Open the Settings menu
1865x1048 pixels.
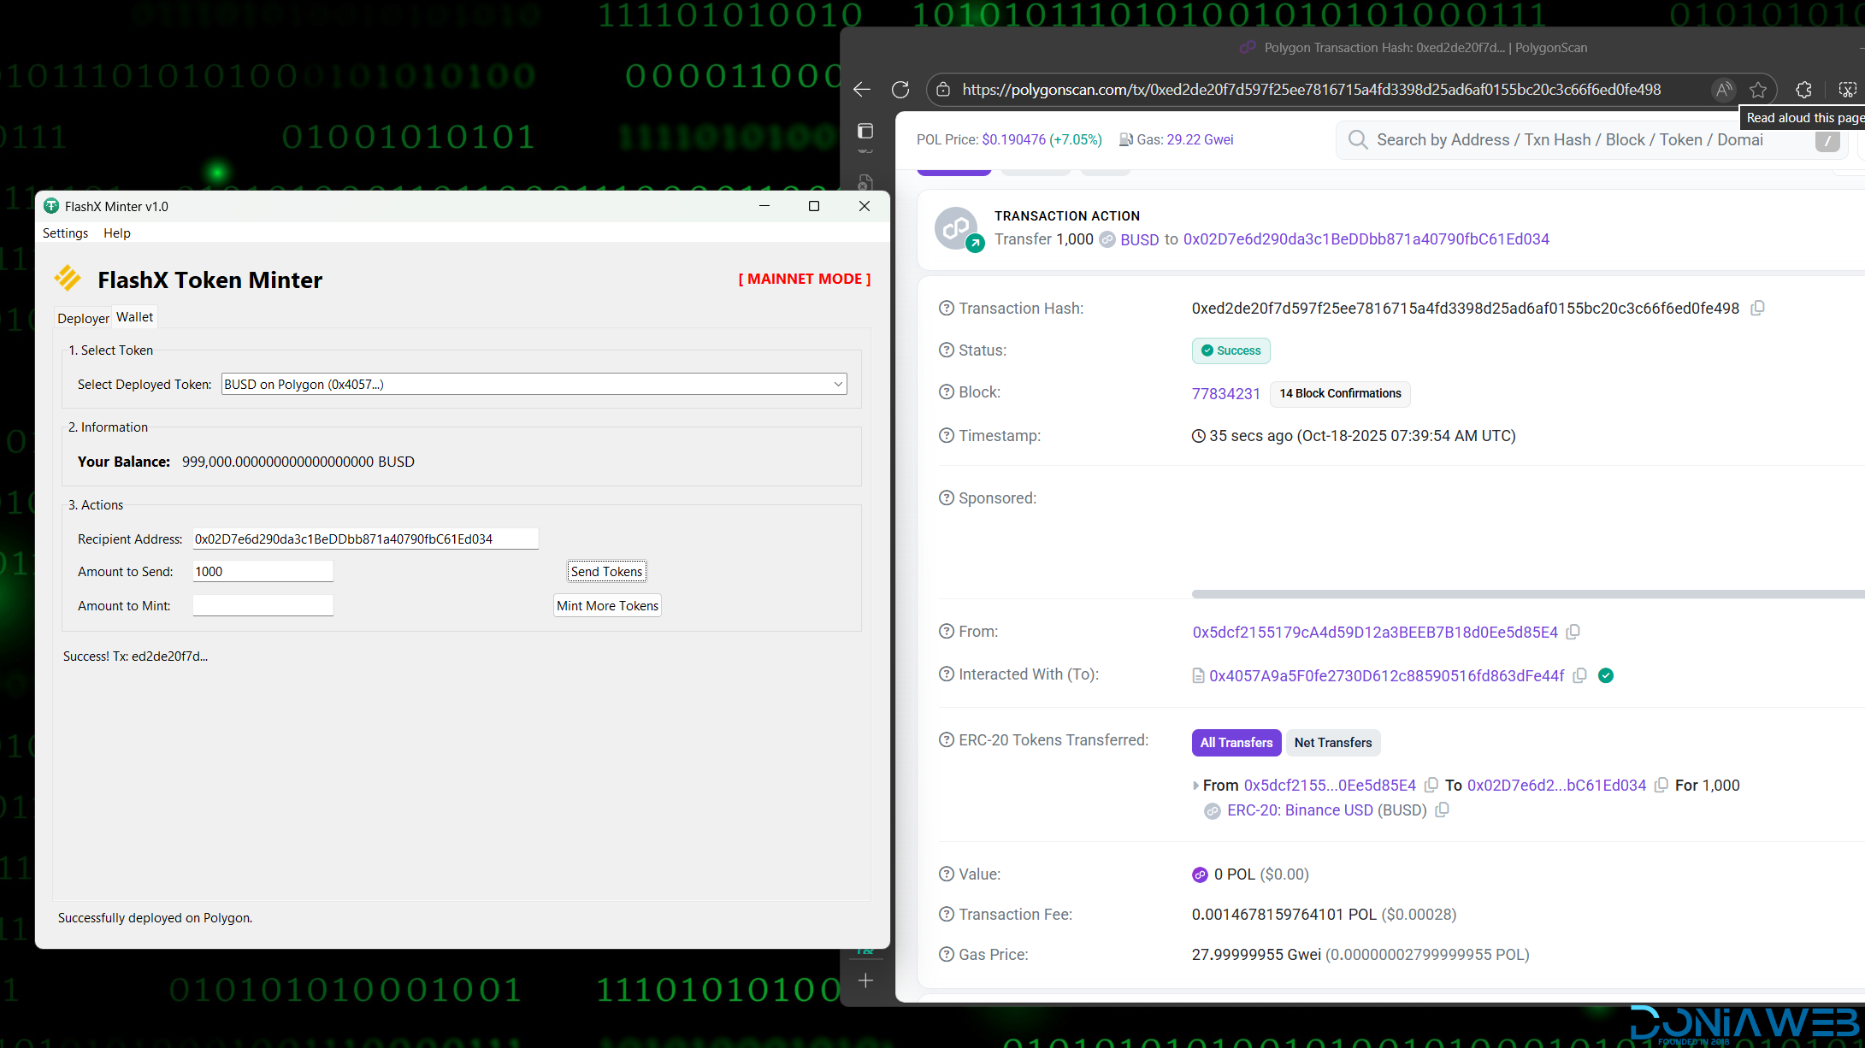65,233
